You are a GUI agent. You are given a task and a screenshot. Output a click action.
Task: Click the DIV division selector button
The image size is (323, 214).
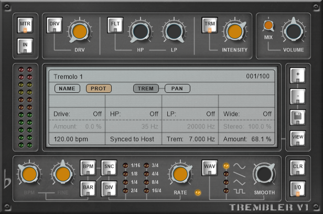coord(109,188)
